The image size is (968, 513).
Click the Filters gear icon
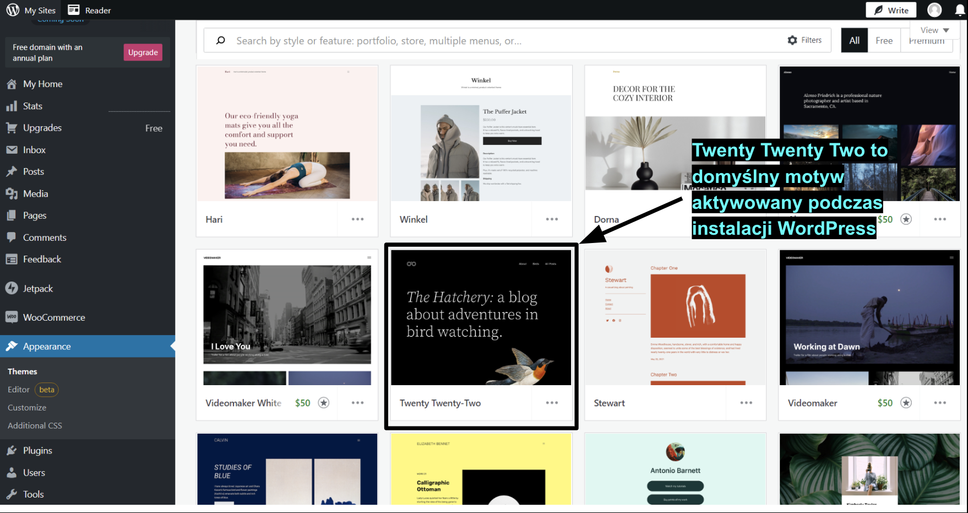(x=792, y=40)
